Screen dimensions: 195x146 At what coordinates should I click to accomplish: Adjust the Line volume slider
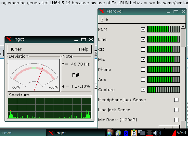pos(163,39)
